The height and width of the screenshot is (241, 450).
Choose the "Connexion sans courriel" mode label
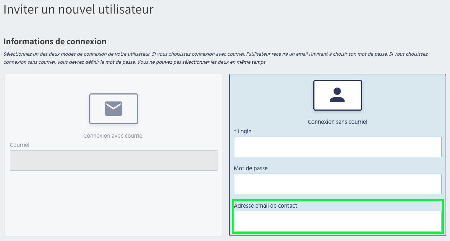point(337,122)
